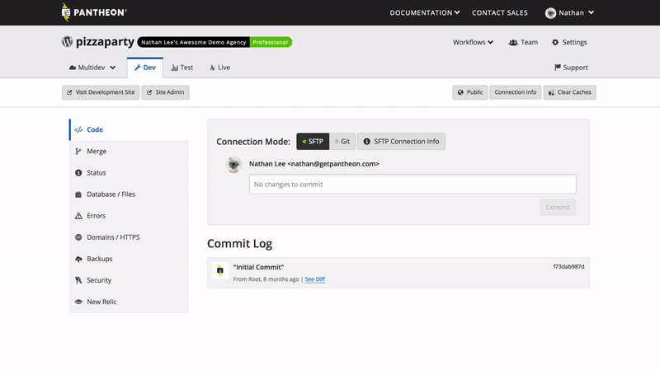Expand the Documentation dropdown
Screen dimensions: 660x370
424,12
